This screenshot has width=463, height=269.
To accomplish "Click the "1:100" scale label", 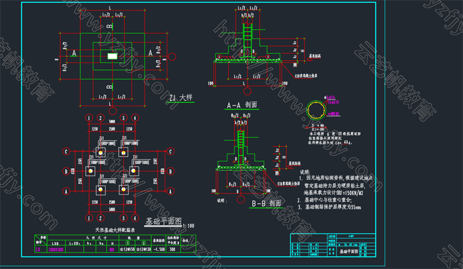I will click(x=188, y=226).
